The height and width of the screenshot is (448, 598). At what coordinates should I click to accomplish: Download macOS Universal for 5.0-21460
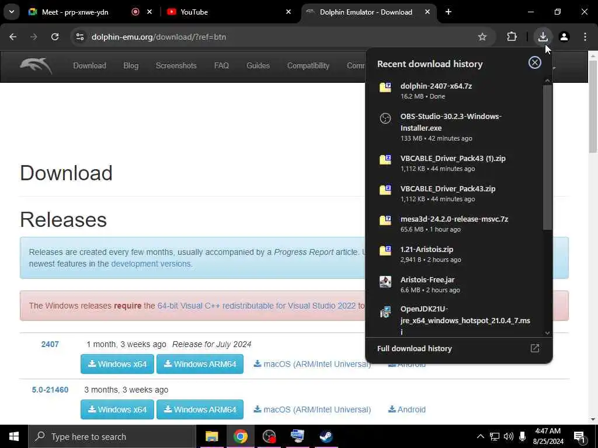tap(312, 409)
